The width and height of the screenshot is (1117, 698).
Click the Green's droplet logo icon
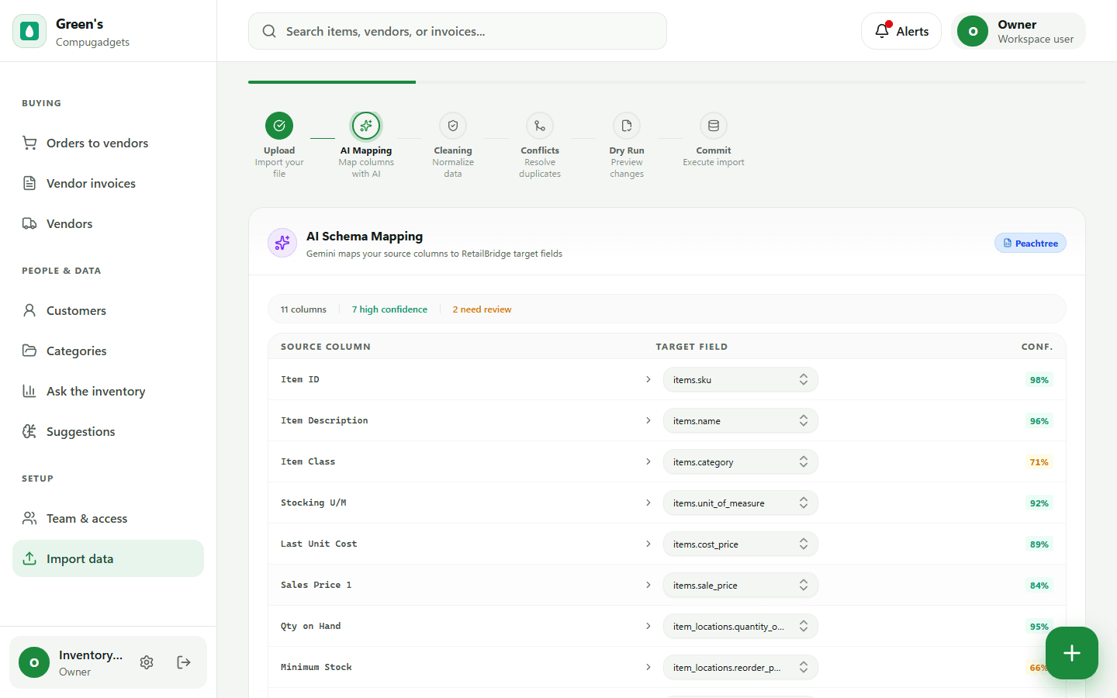29,31
